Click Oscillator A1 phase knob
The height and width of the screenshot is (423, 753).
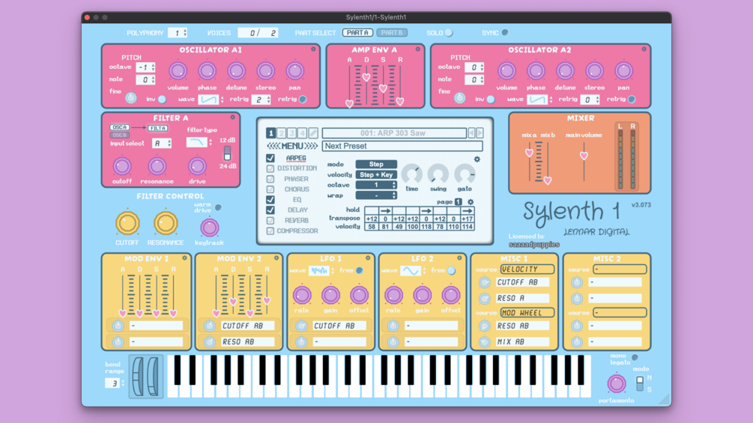point(207,71)
